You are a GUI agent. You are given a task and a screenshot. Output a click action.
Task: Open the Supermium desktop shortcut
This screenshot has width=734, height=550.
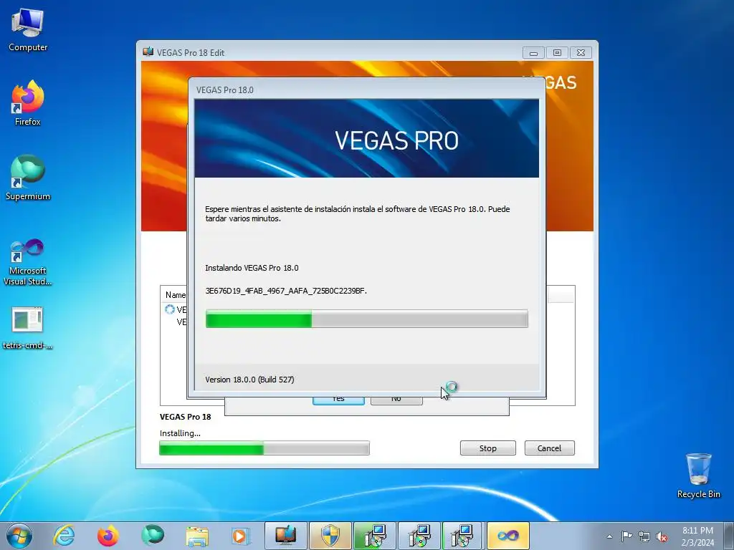point(28,178)
